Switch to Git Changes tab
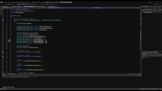 point(151,53)
